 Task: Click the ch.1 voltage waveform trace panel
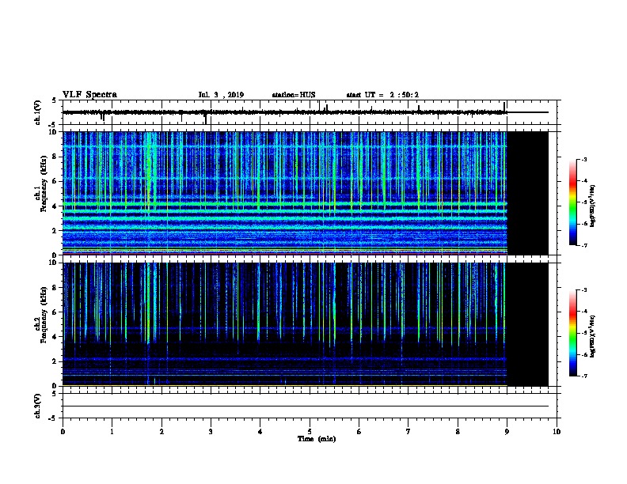coord(310,112)
